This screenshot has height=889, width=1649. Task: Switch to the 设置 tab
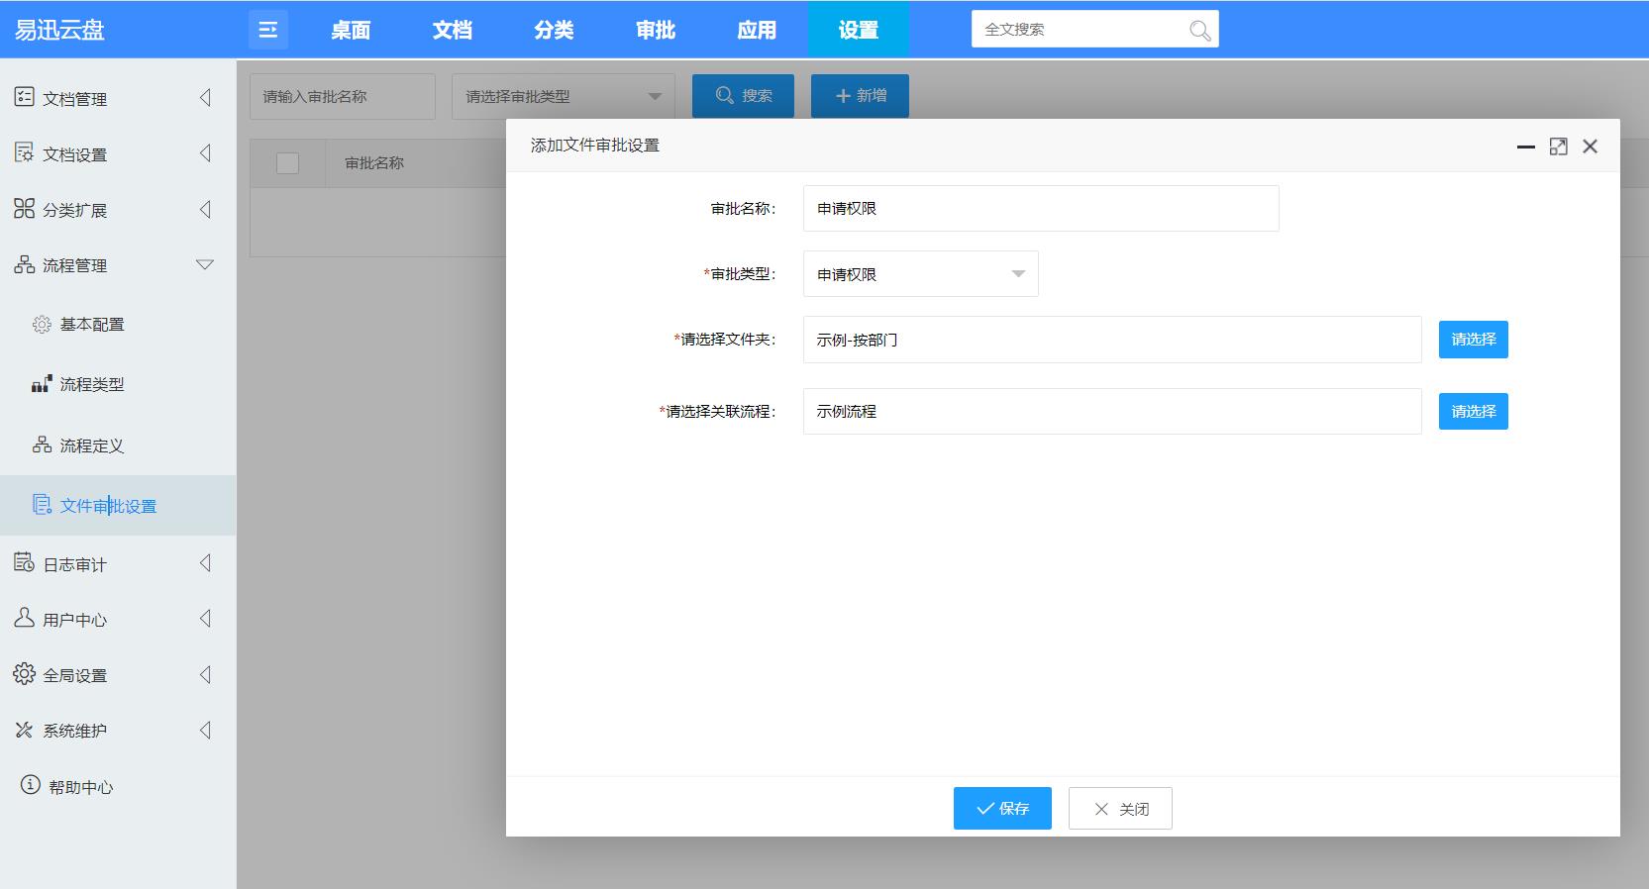coord(859,30)
